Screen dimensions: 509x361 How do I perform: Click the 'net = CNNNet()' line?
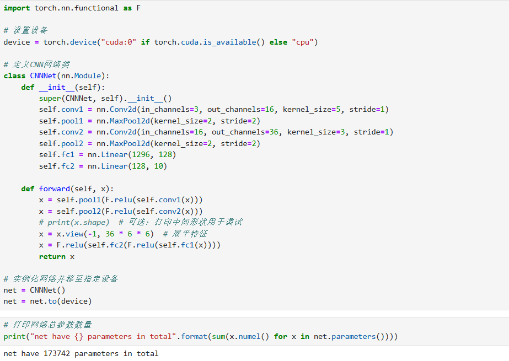pos(34,290)
